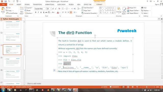Open the Courier New font dropdown

pos(46,9)
